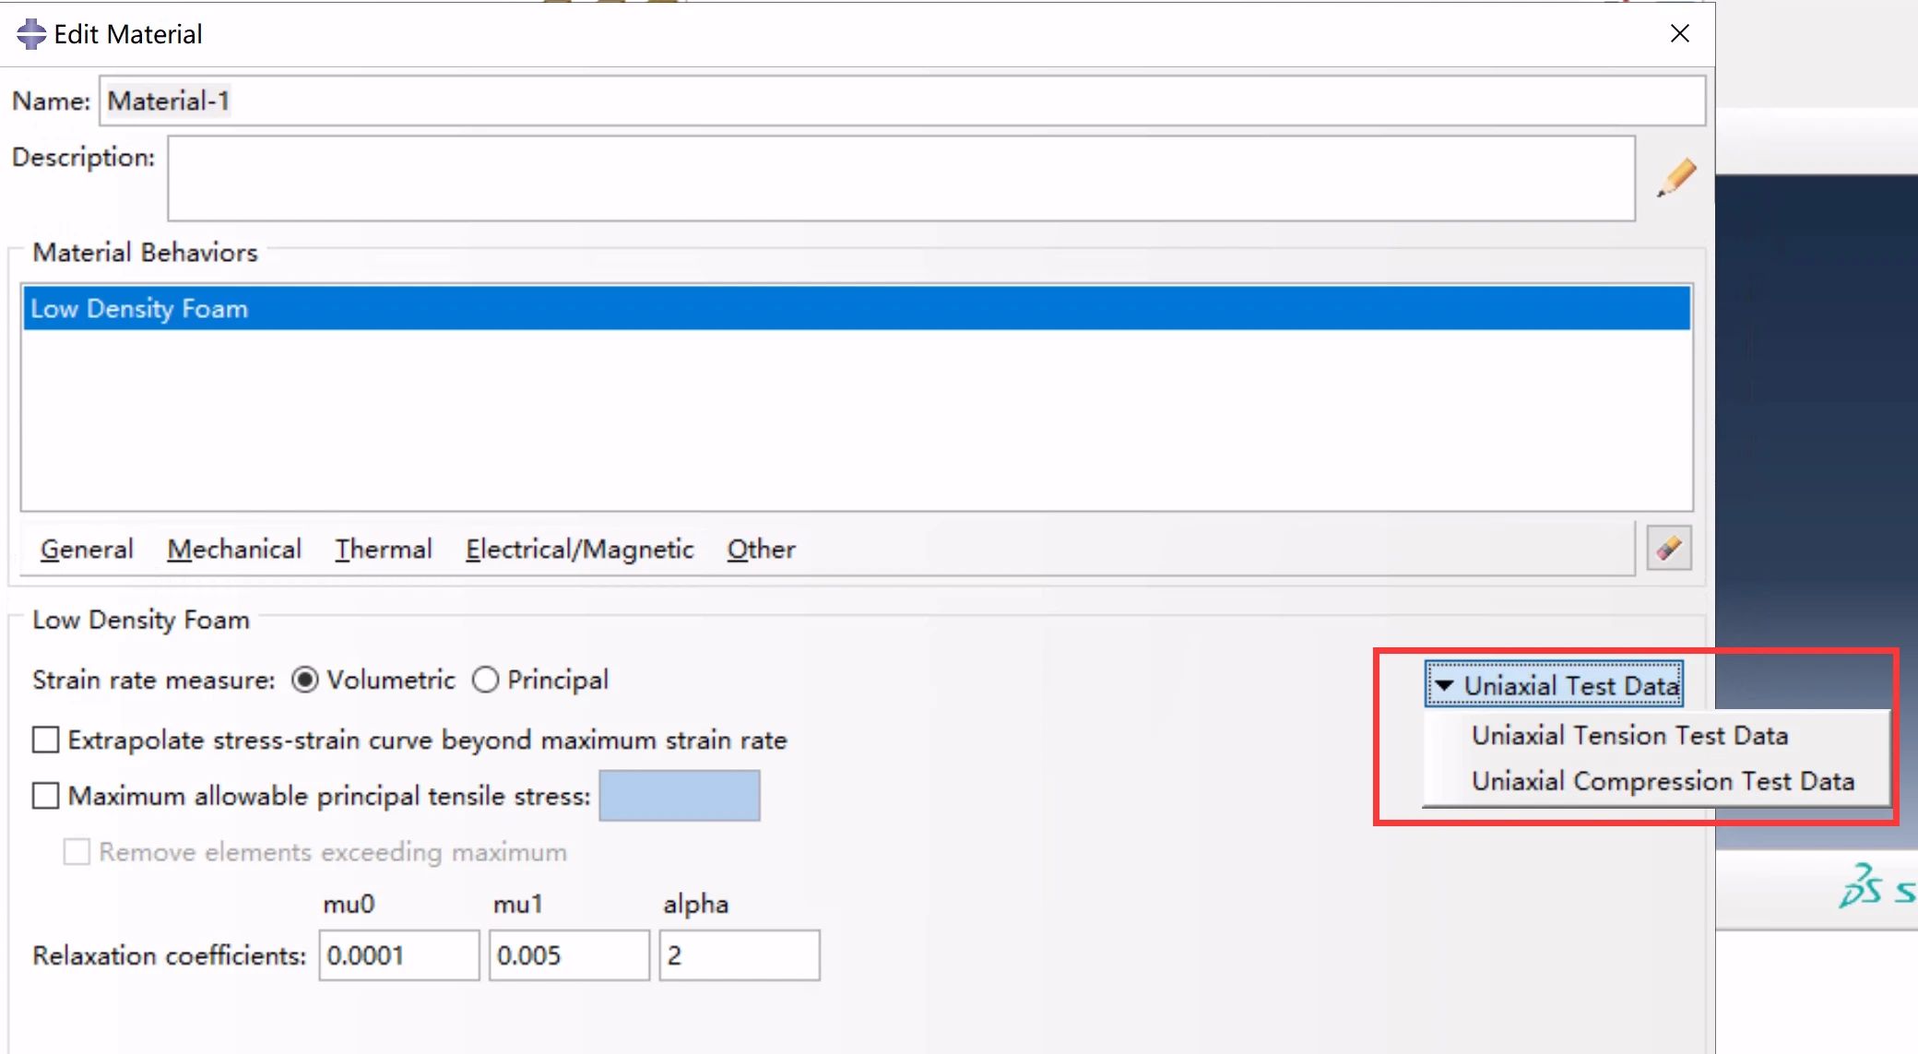This screenshot has width=1918, height=1054.
Task: Choose Uniaxial Tension Test Data
Action: (x=1629, y=736)
